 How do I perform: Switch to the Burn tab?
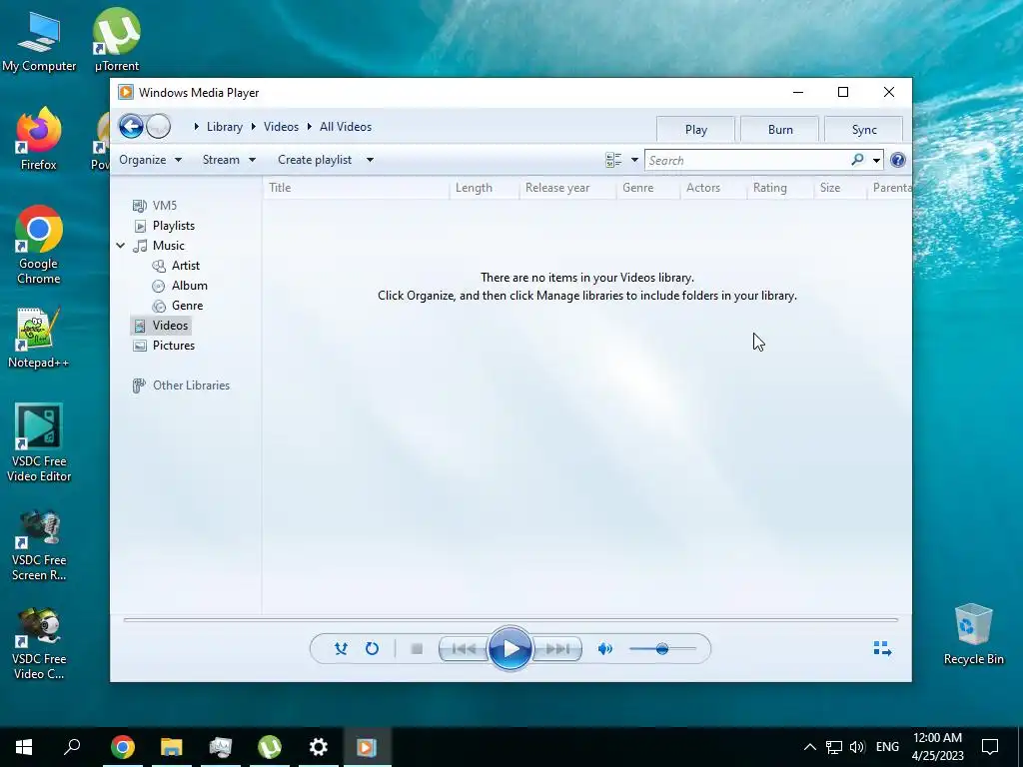point(779,129)
